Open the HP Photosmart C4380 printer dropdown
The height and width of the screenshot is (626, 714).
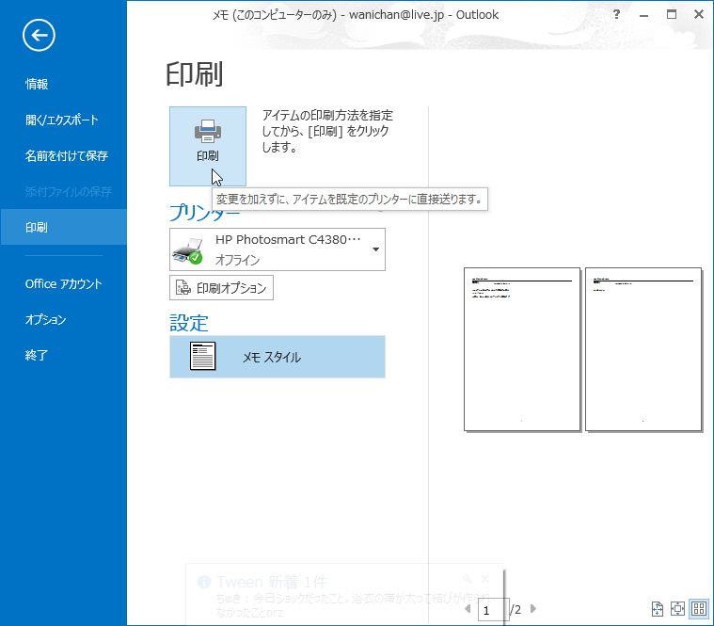[x=278, y=249]
